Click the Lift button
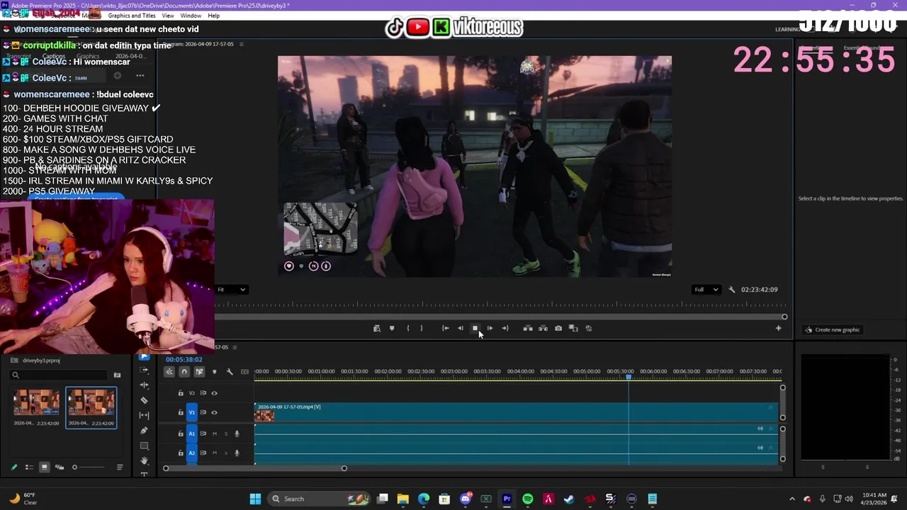The width and height of the screenshot is (907, 510). coord(528,328)
